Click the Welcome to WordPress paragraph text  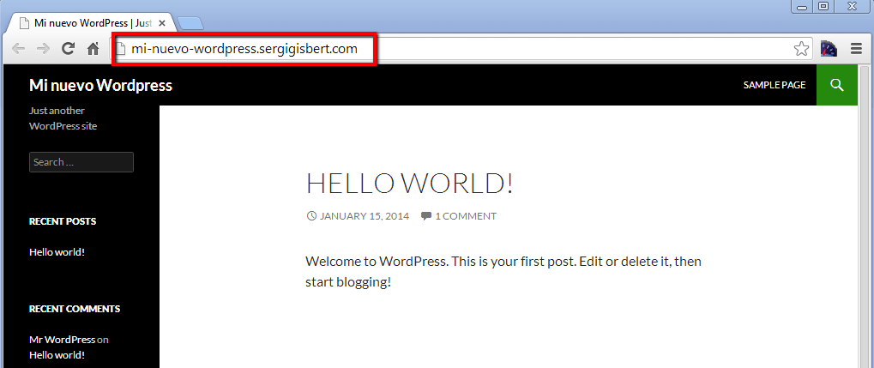point(503,272)
